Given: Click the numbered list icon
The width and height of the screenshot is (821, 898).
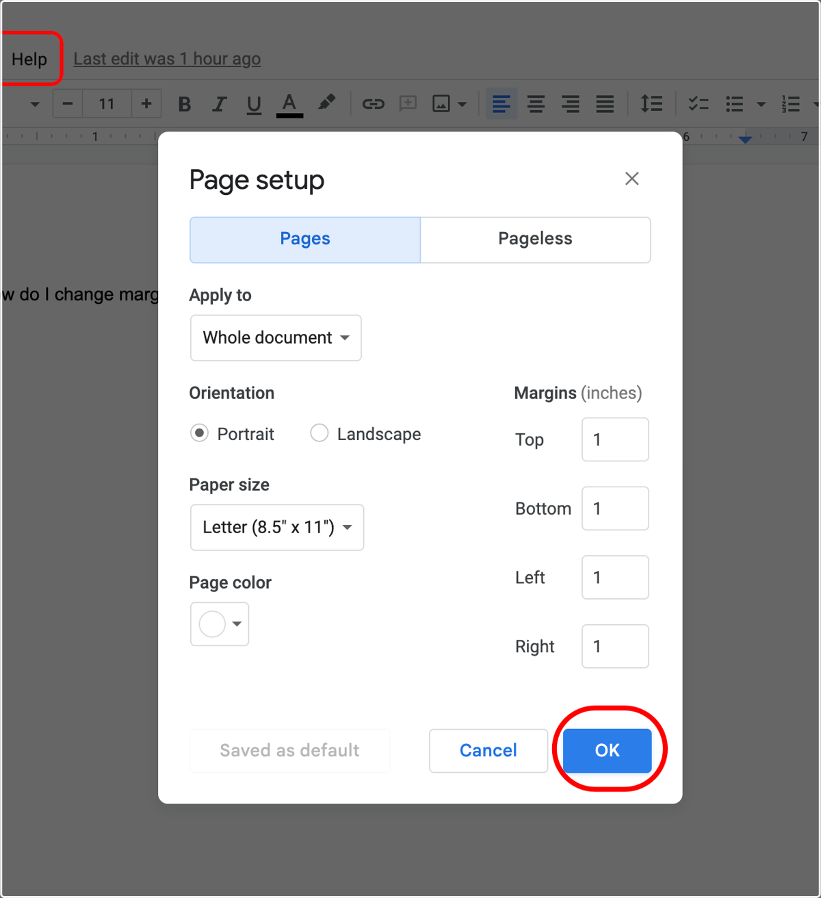Looking at the screenshot, I should pos(791,104).
